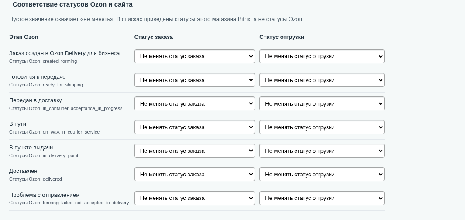Click the 'Заказ создан в Ozon Delivery для бизнеса' label
This screenshot has height=220, width=465.
click(x=64, y=53)
